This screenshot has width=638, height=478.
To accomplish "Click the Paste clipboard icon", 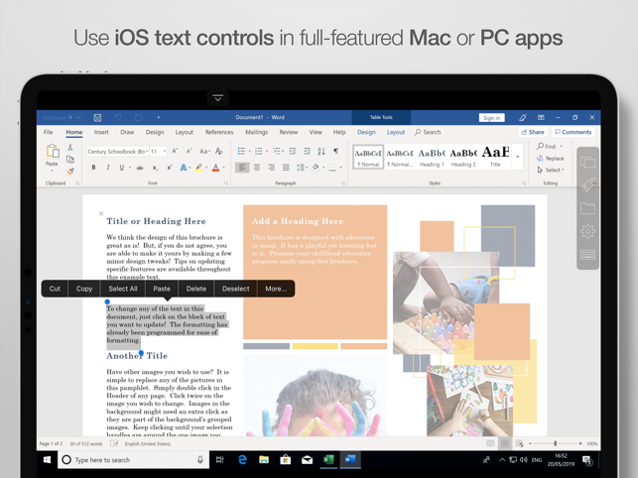I will pyautogui.click(x=52, y=151).
